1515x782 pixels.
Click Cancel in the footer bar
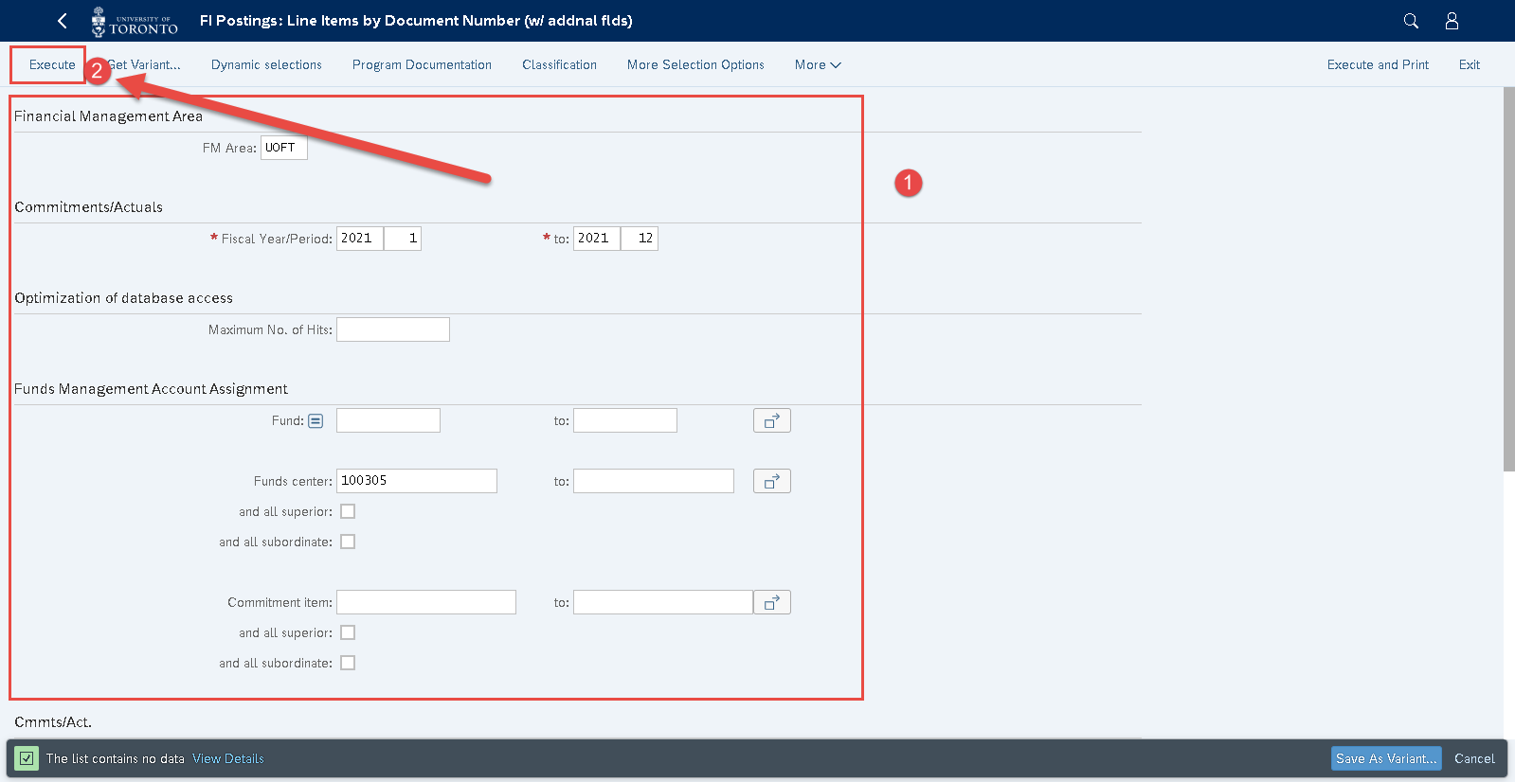1474,758
